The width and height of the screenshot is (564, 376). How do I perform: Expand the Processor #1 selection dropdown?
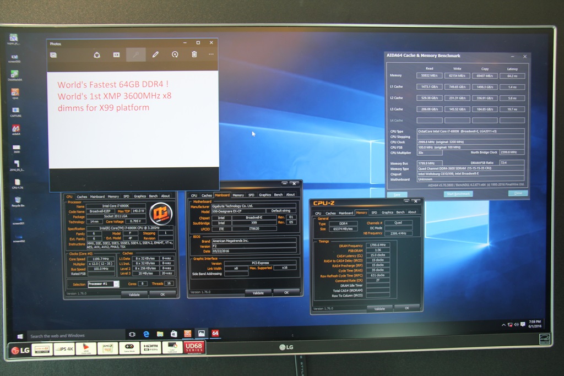point(117,284)
